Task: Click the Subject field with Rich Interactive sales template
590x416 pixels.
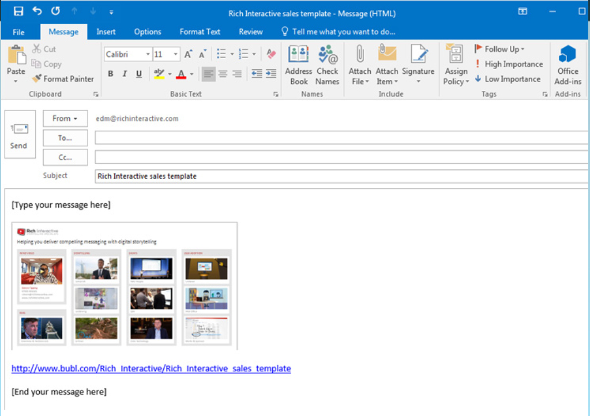Action: [x=341, y=176]
